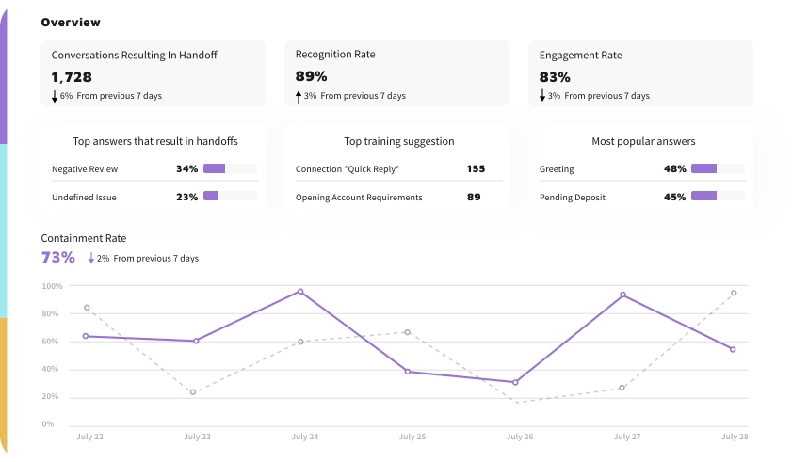Click the up arrow under Recognition Rate
The height and width of the screenshot is (462, 792).
coord(299,96)
